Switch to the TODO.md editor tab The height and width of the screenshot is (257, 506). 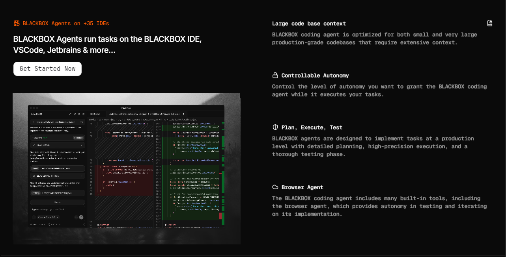tap(94, 114)
